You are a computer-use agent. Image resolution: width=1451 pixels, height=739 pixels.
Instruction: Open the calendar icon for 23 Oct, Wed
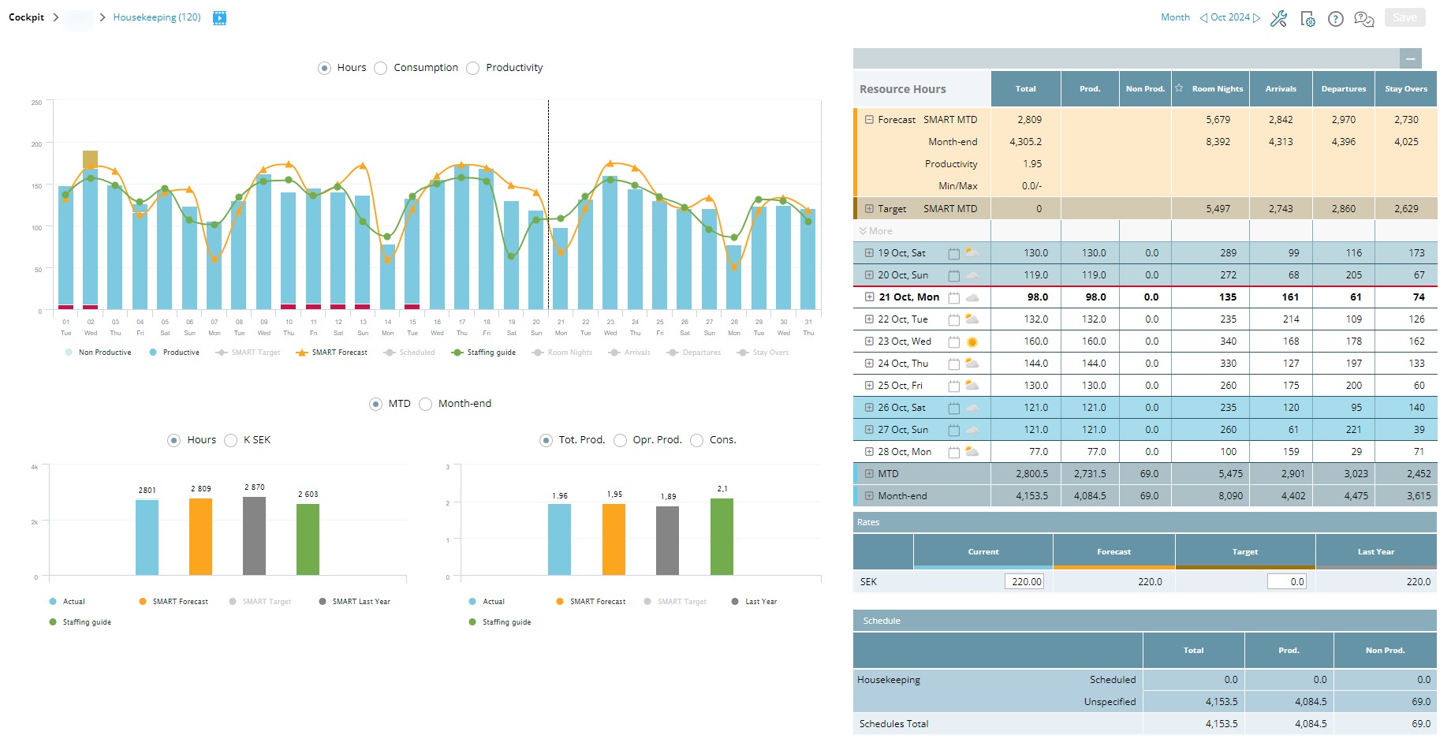953,342
